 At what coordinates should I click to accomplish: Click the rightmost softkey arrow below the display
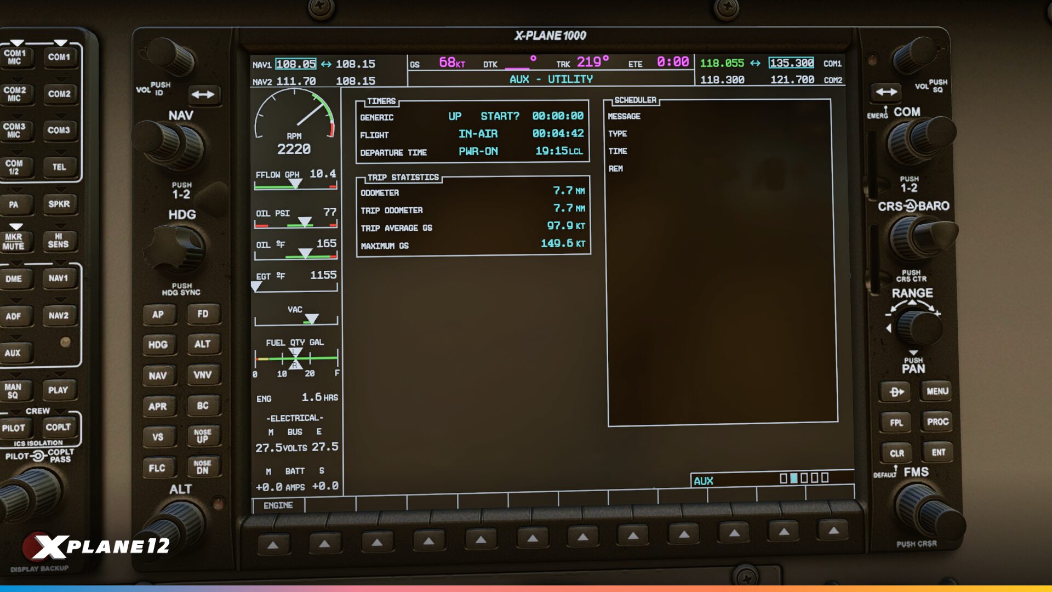point(833,531)
